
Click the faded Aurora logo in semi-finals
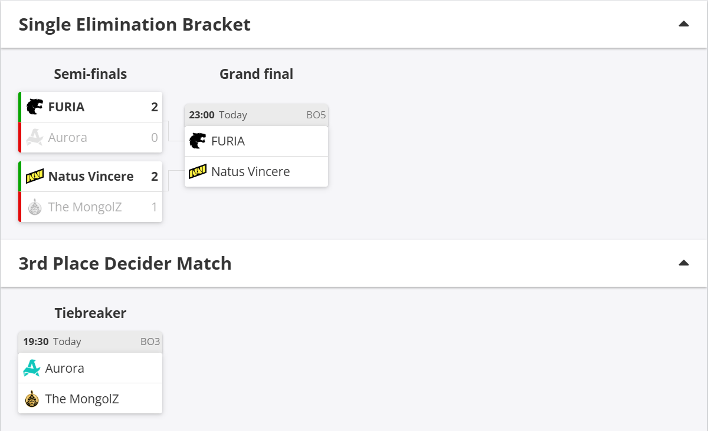pos(35,137)
